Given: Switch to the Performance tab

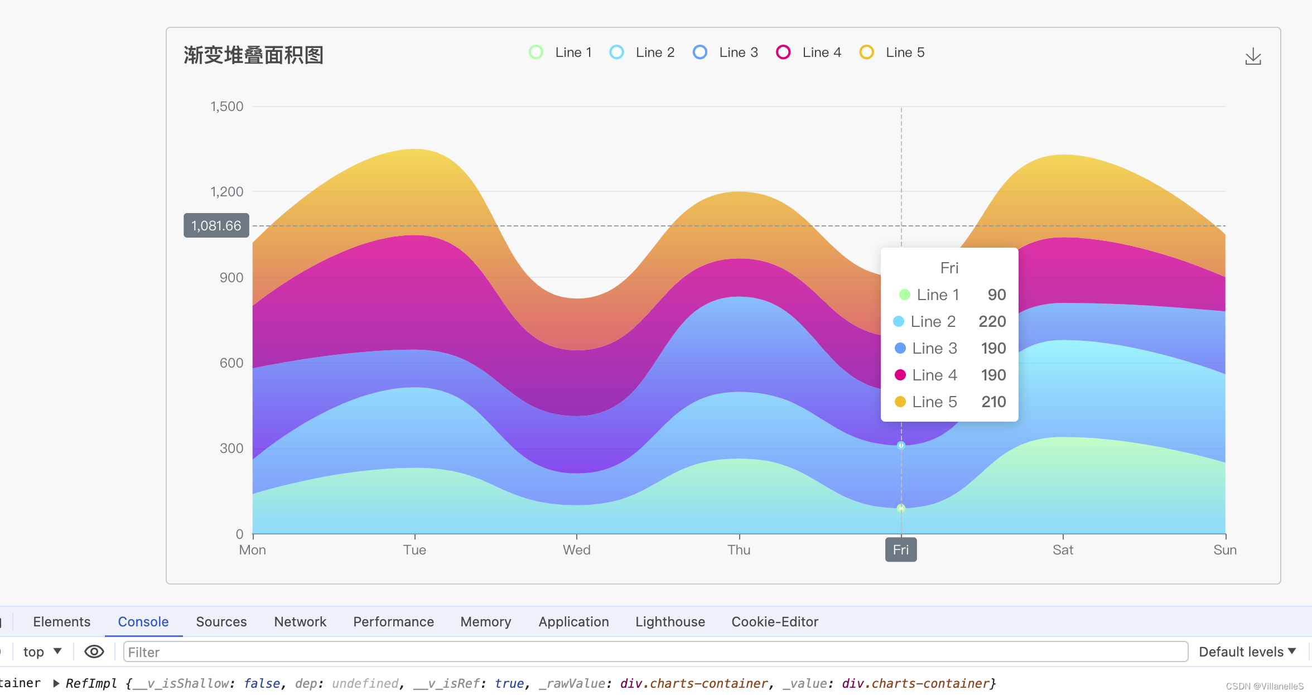Looking at the screenshot, I should (x=393, y=621).
